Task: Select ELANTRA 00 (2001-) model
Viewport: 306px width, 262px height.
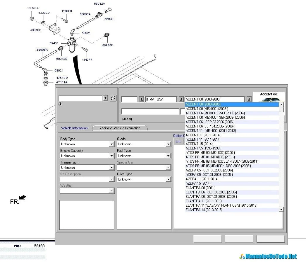Action: [232, 188]
